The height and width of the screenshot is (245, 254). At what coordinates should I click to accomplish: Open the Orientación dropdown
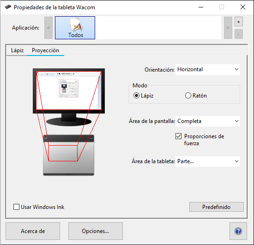208,69
